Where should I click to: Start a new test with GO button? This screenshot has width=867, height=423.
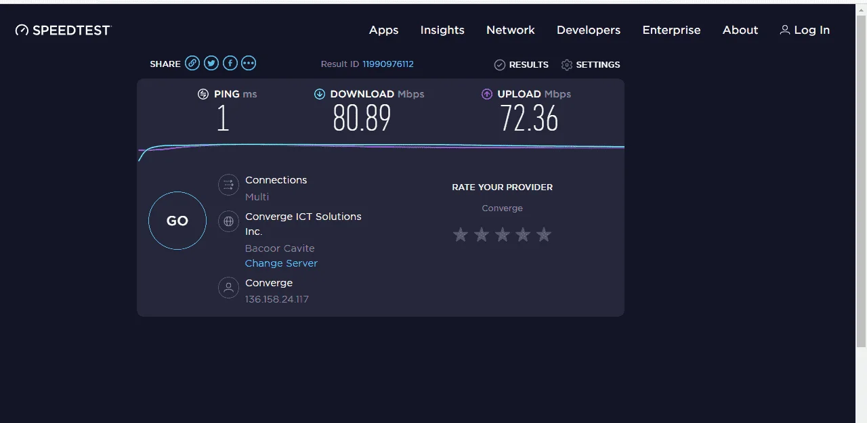[x=177, y=221]
